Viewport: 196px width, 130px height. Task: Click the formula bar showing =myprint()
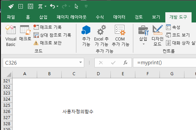point(165,63)
